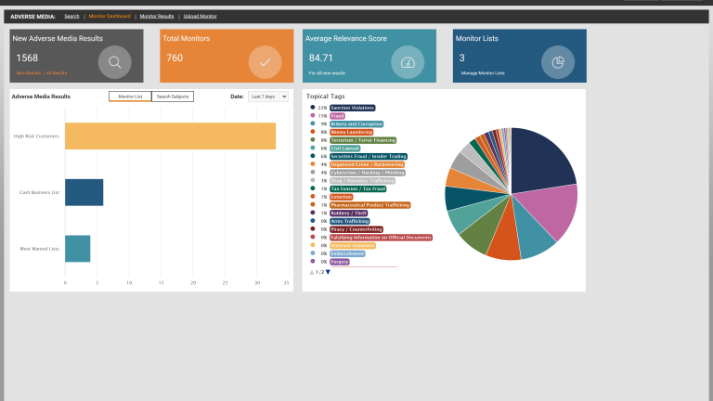Go to next legend page with down arrow

328,272
